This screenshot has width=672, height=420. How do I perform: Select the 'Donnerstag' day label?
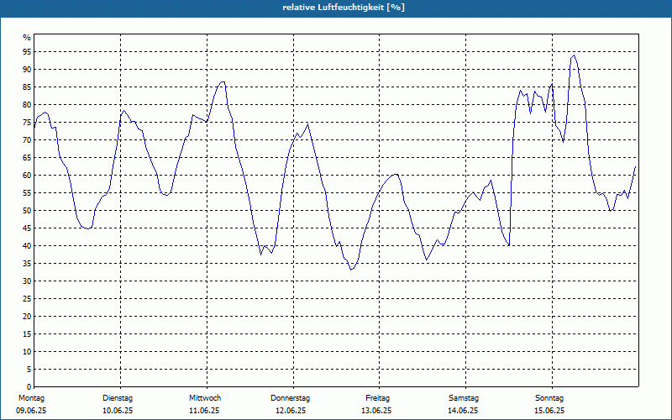click(290, 398)
